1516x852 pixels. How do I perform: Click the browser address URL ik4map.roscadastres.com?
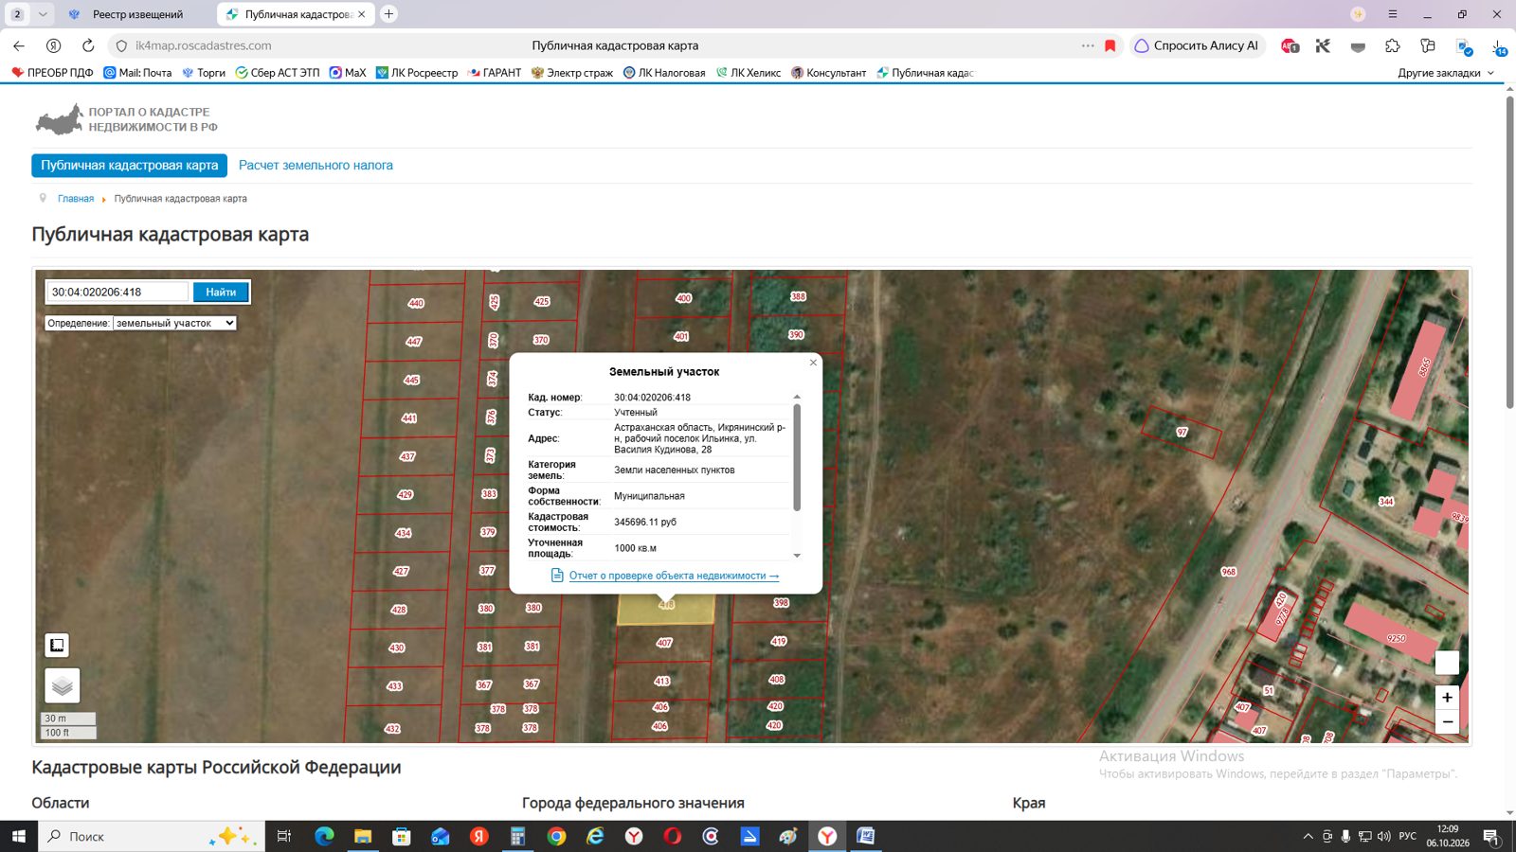click(x=204, y=45)
